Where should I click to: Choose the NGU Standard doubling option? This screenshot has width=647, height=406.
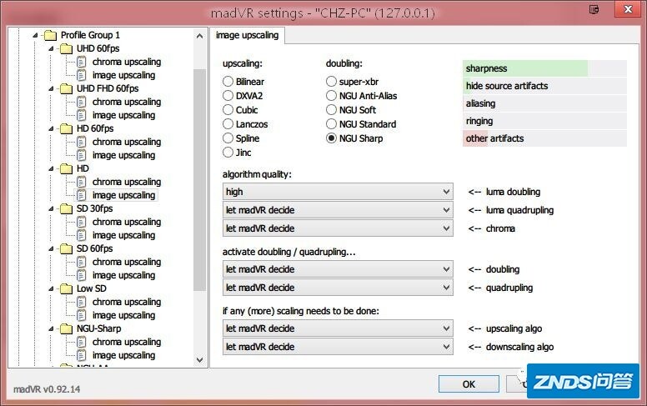332,124
